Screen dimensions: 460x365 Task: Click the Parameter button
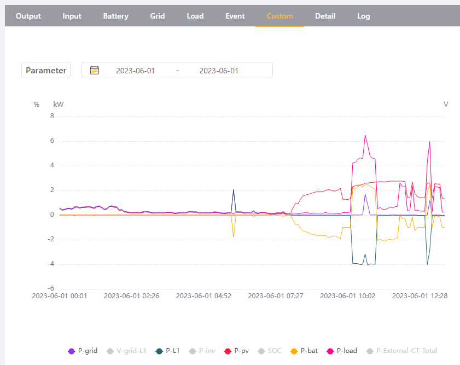(45, 70)
